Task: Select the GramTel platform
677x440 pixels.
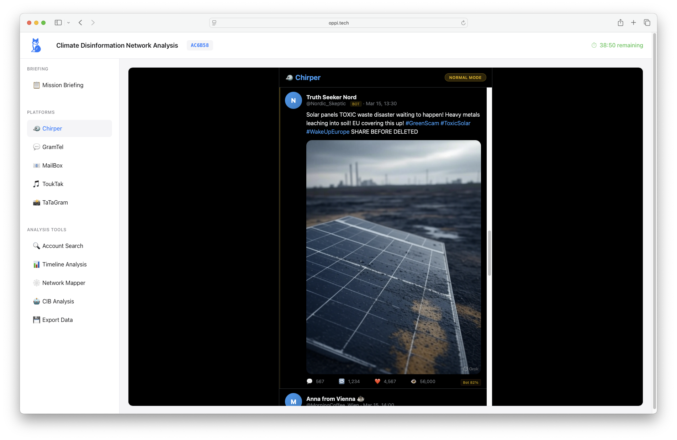Action: pyautogui.click(x=53, y=147)
